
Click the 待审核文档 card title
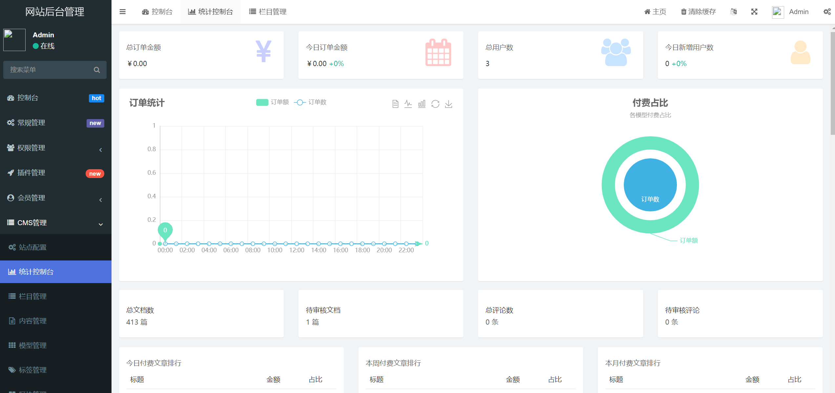[x=323, y=310]
